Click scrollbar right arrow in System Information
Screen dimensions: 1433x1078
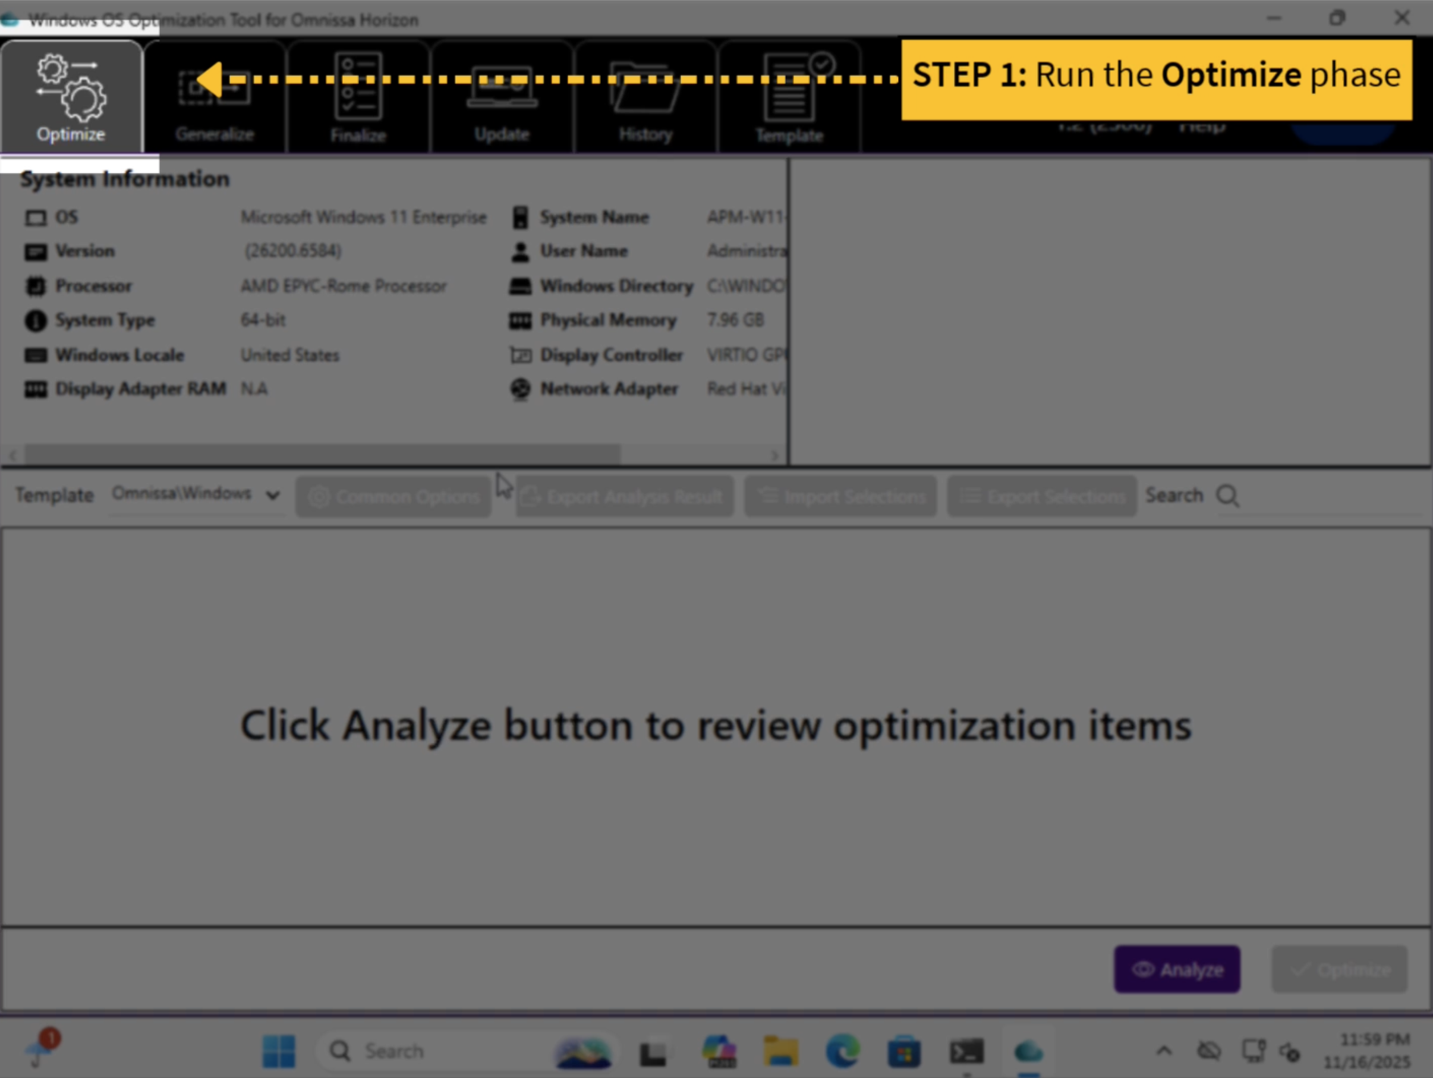click(x=775, y=455)
